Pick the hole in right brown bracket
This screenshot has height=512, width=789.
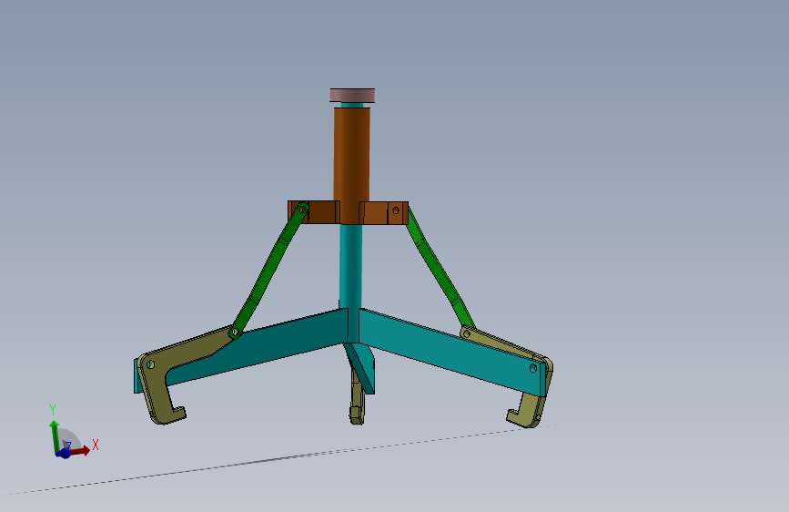coord(396,210)
